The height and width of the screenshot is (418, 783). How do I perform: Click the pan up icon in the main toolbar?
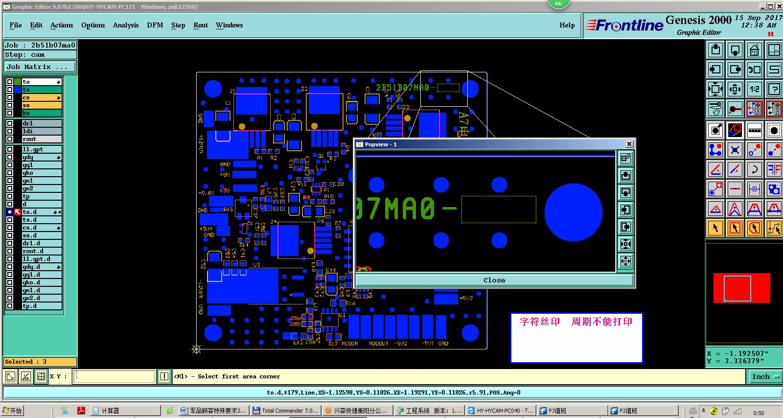[x=715, y=50]
